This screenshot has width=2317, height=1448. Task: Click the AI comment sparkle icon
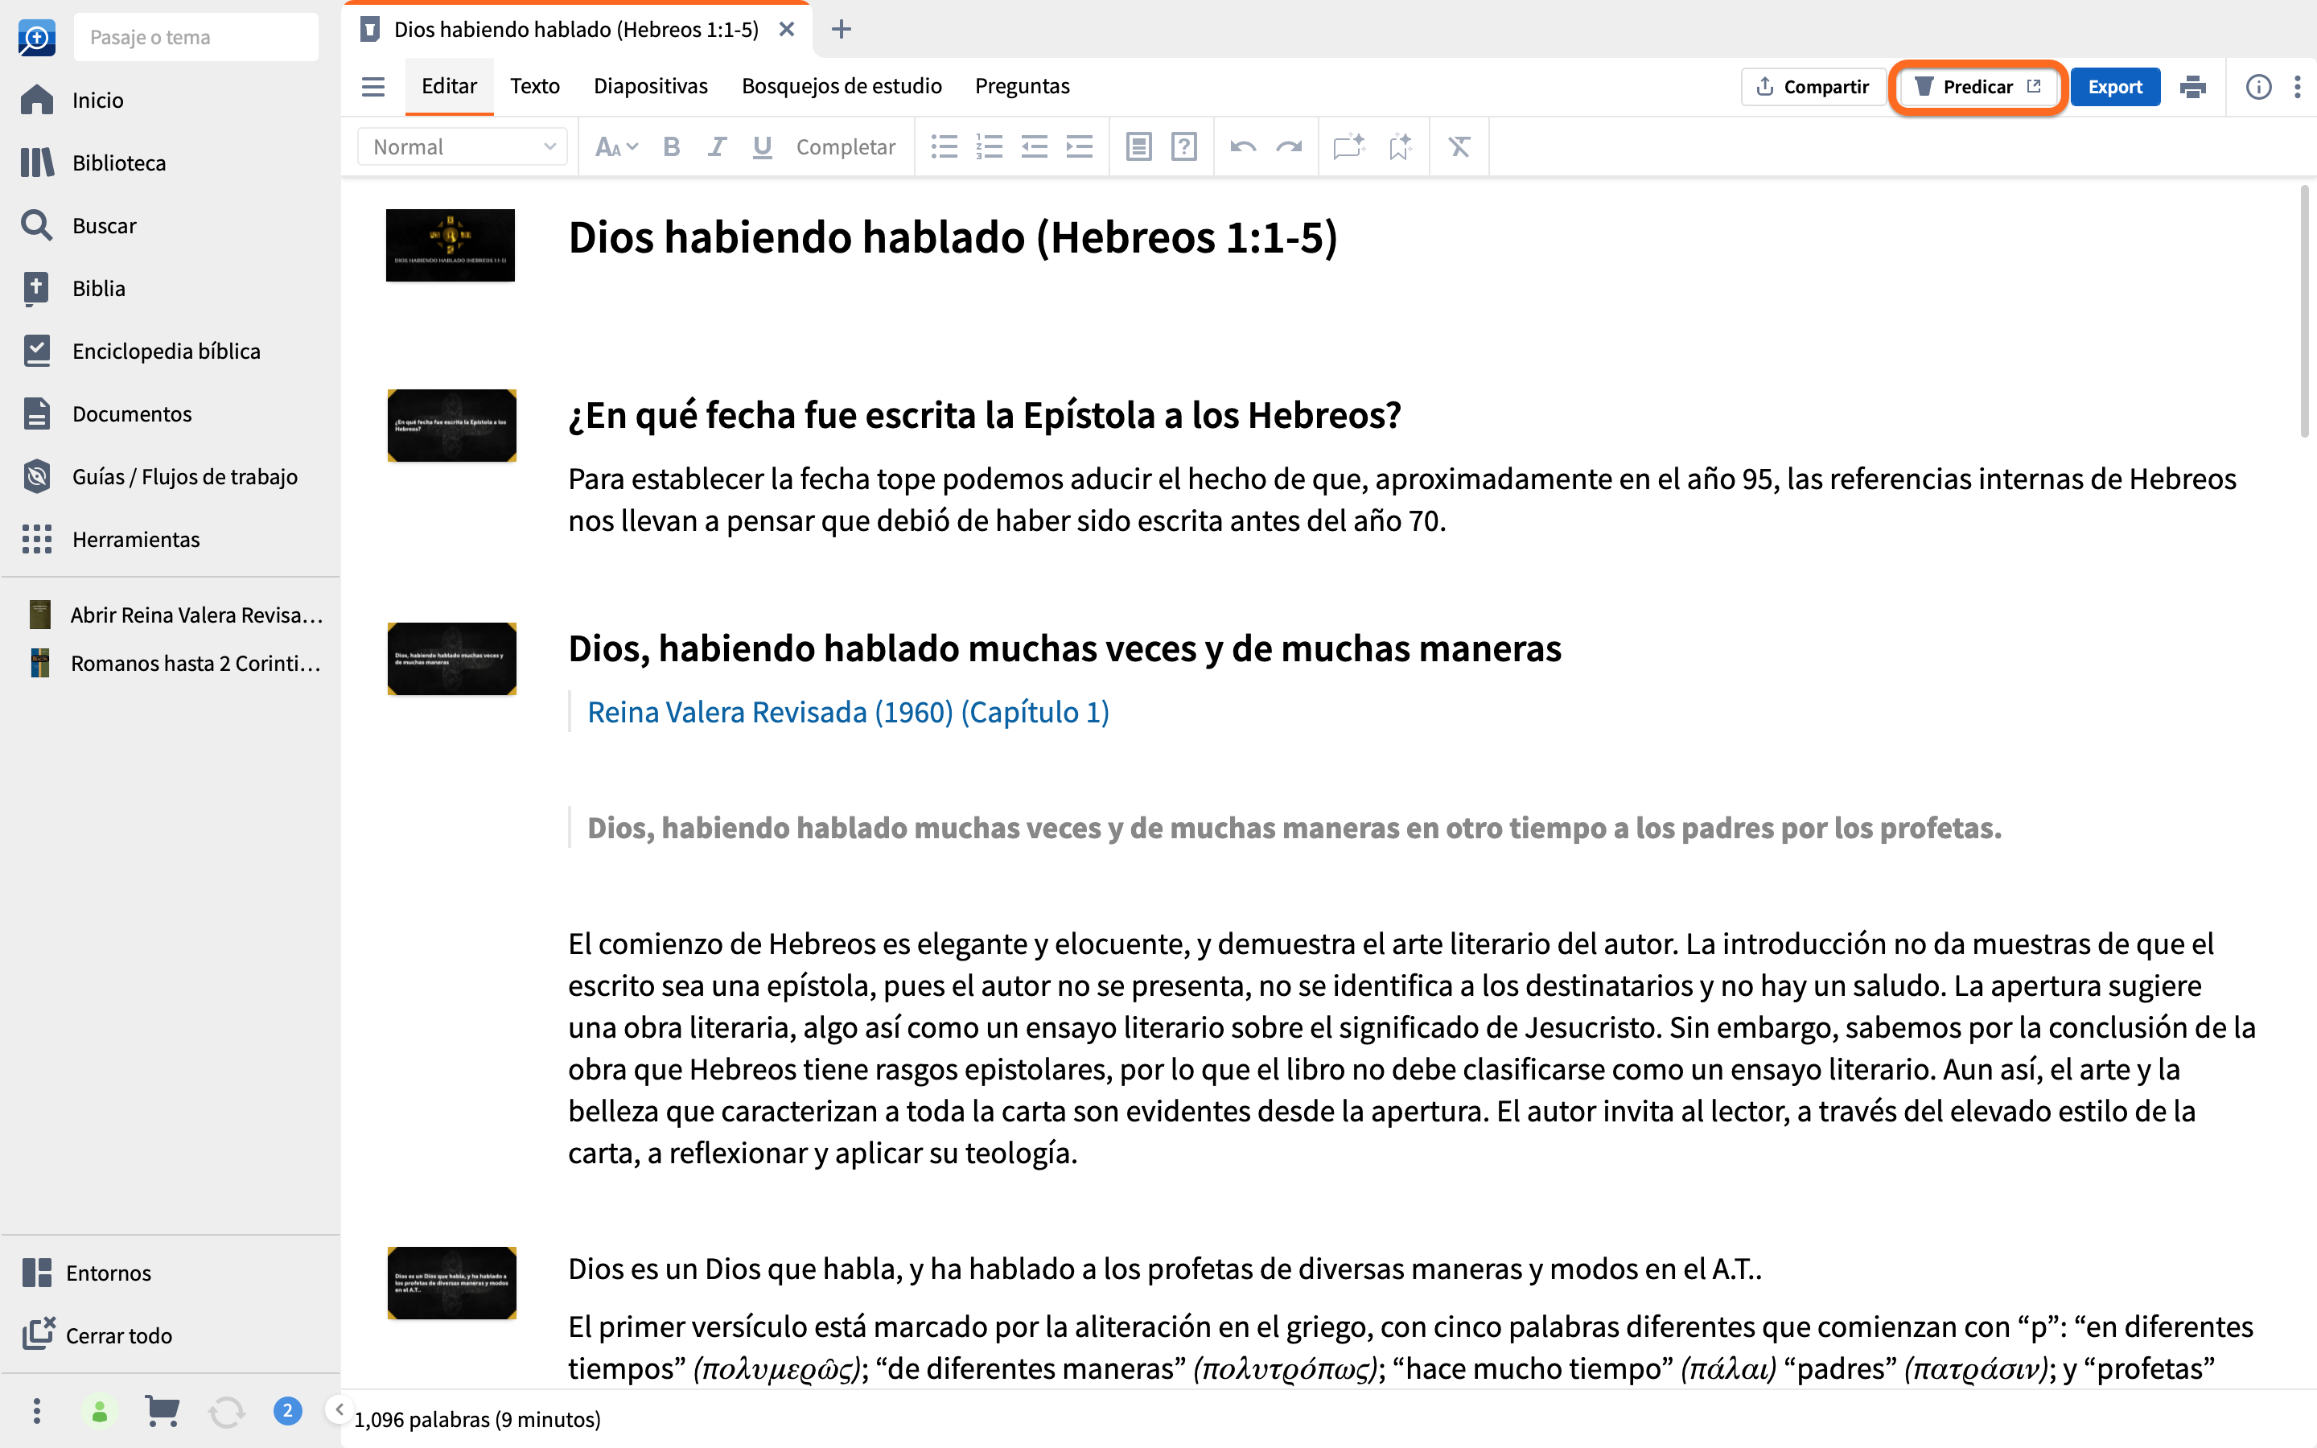click(x=1349, y=146)
